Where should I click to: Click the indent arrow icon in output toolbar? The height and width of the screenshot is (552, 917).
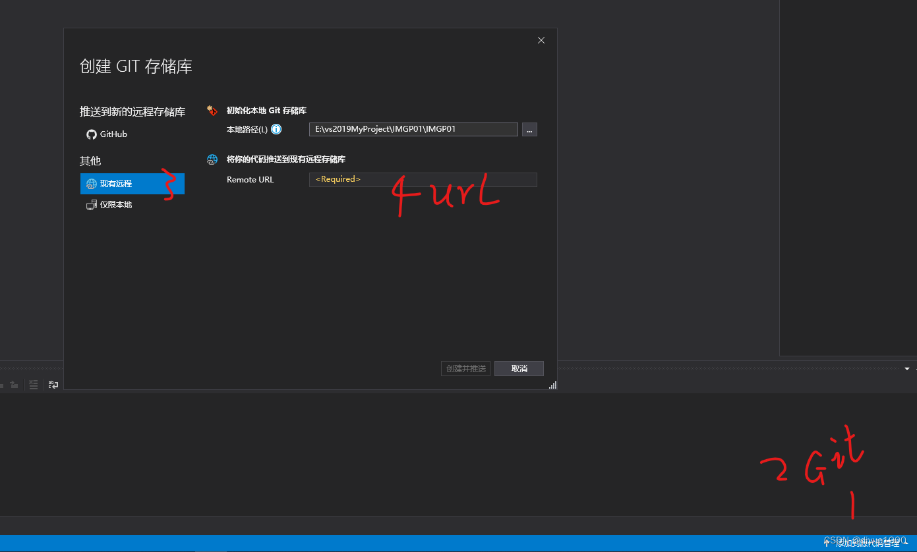[x=13, y=385]
